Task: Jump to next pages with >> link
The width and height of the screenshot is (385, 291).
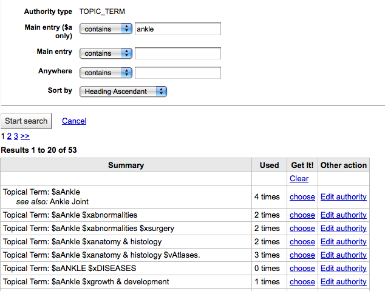Action: (x=25, y=136)
